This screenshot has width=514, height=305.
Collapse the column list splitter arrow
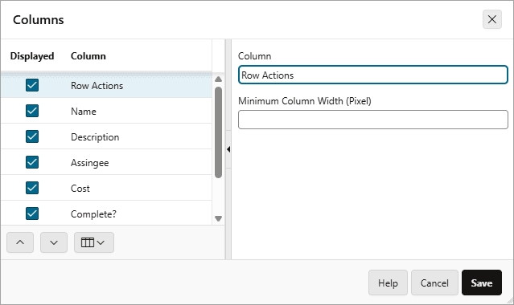coord(228,149)
